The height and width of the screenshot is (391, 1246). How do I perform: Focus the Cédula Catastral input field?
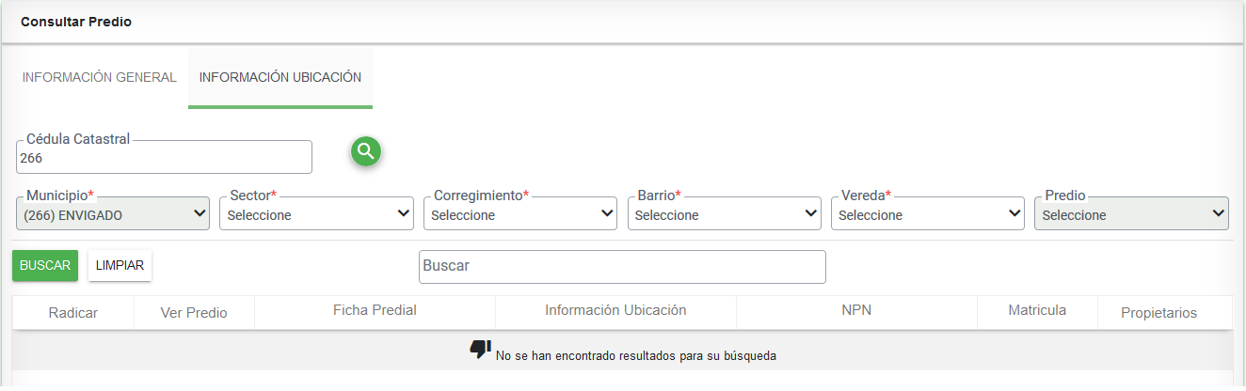(x=165, y=158)
